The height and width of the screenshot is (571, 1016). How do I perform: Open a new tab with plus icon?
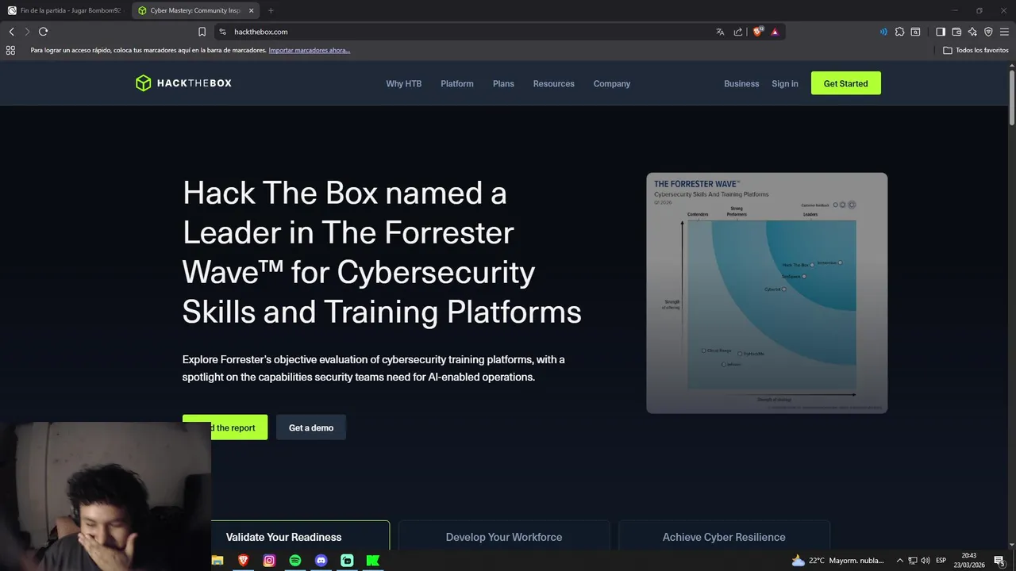click(x=271, y=10)
